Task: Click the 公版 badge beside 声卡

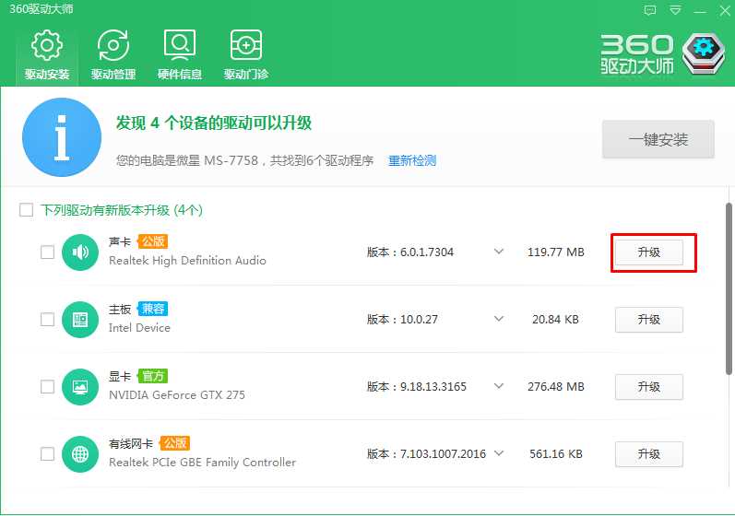Action: point(152,241)
